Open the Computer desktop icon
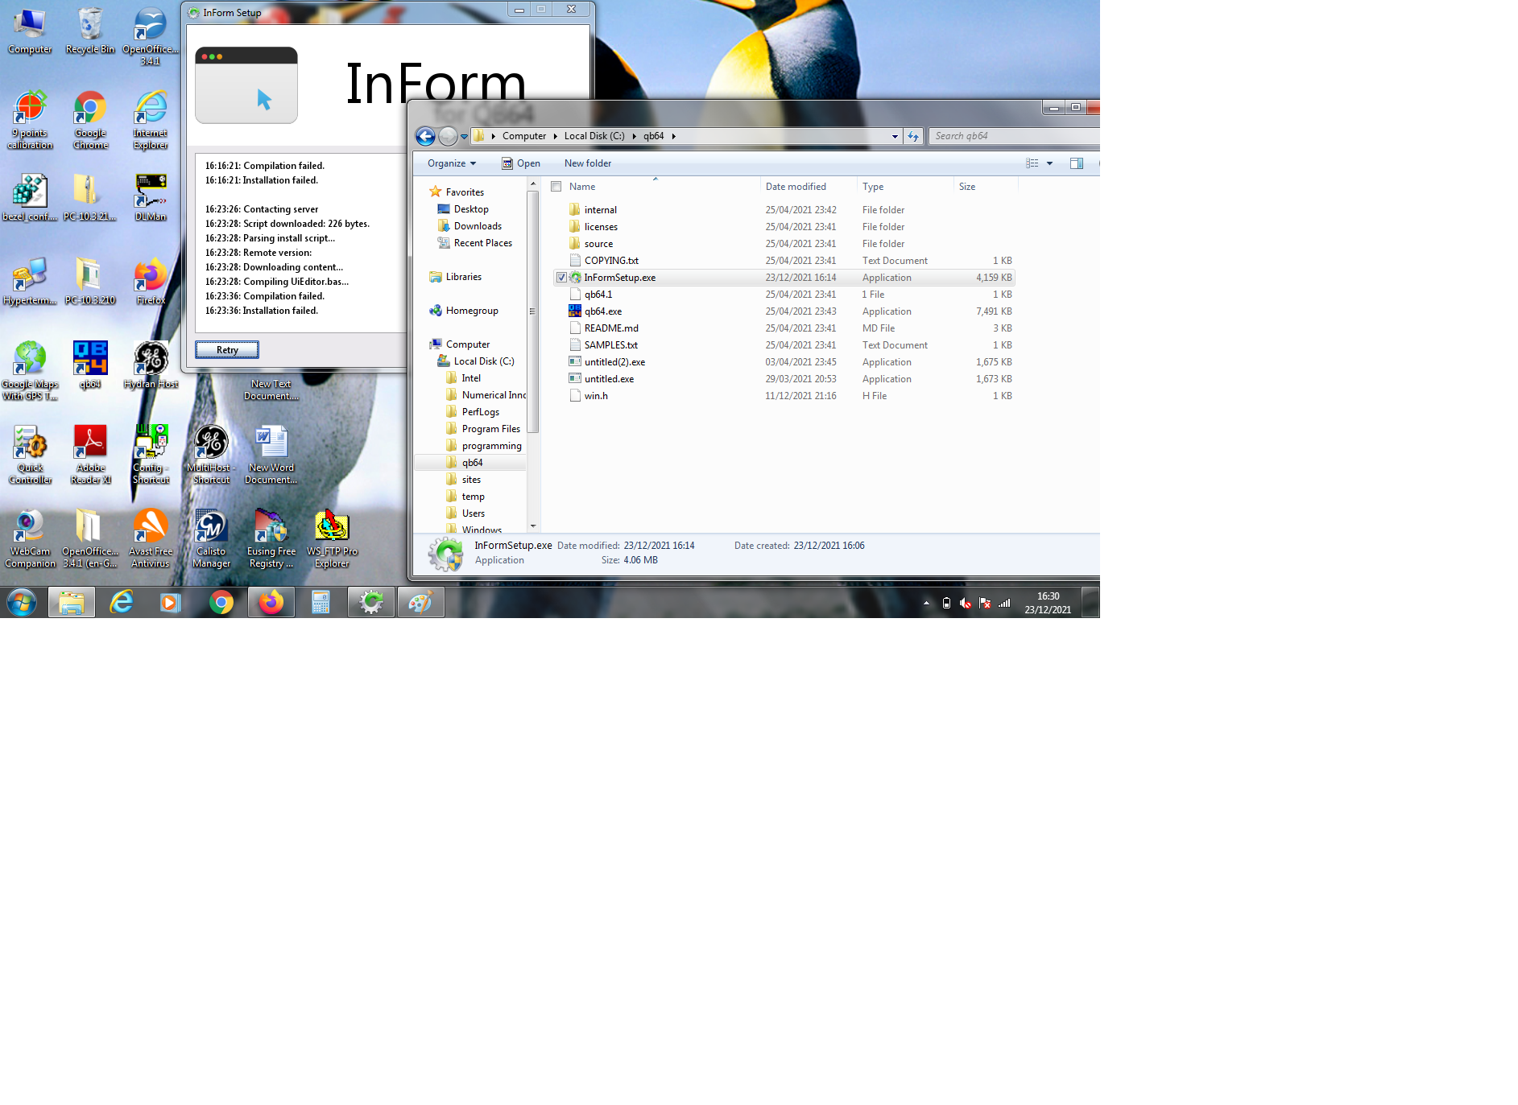Viewport: 1518px width, 1105px height. 30,31
